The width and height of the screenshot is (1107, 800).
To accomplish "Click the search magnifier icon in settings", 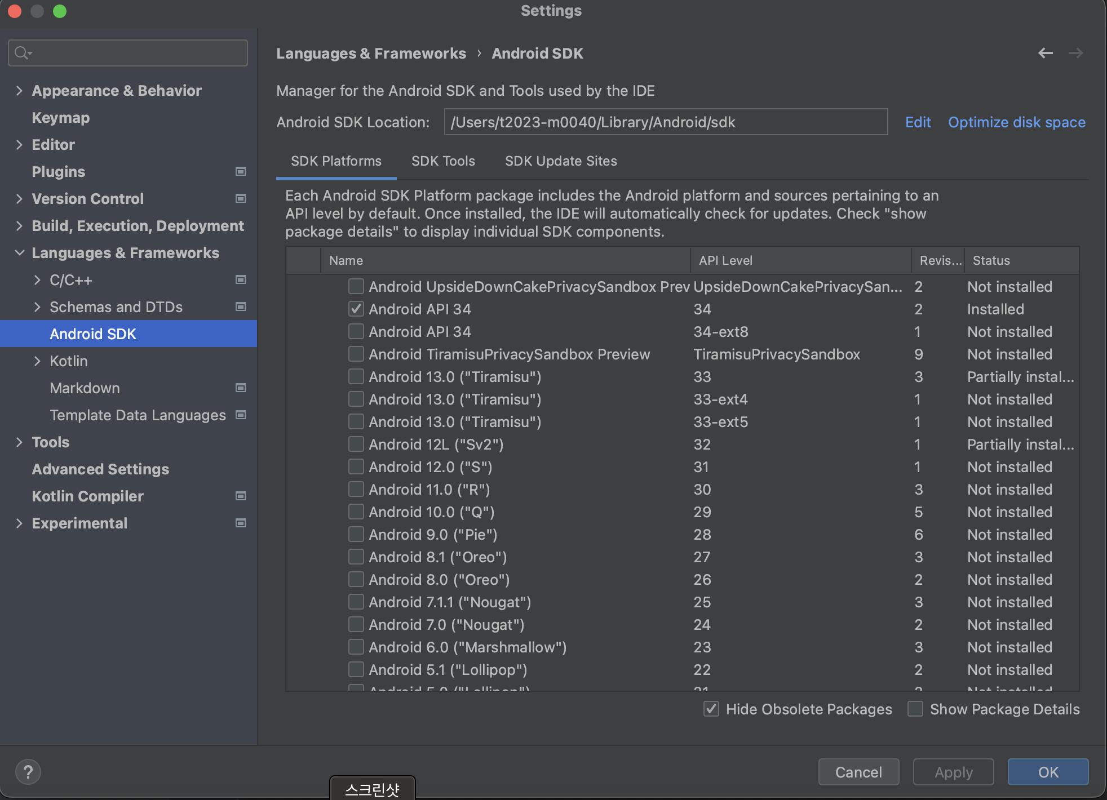I will [x=23, y=53].
